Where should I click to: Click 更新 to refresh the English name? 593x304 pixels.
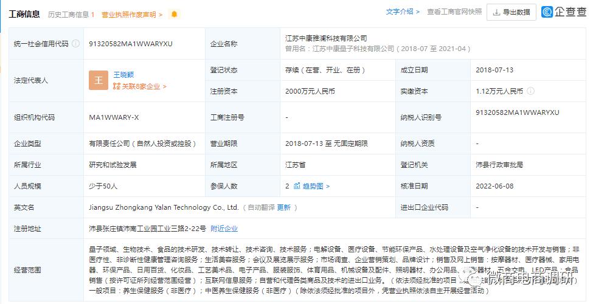[x=283, y=207]
